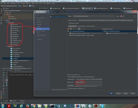Click Output directory path field
Image resolution: width=138 pixels, height=108 pixels.
(x=106, y=20)
